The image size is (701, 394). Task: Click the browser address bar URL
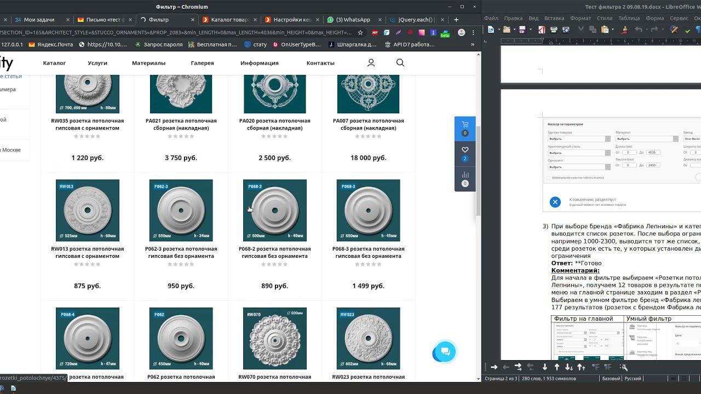pyautogui.click(x=176, y=32)
